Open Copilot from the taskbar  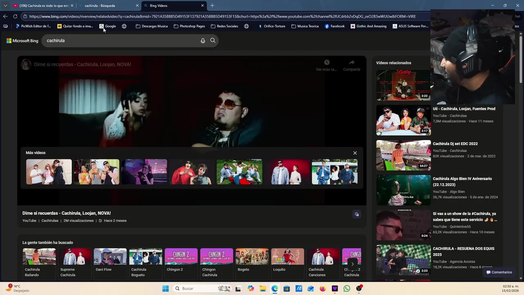coord(251,288)
